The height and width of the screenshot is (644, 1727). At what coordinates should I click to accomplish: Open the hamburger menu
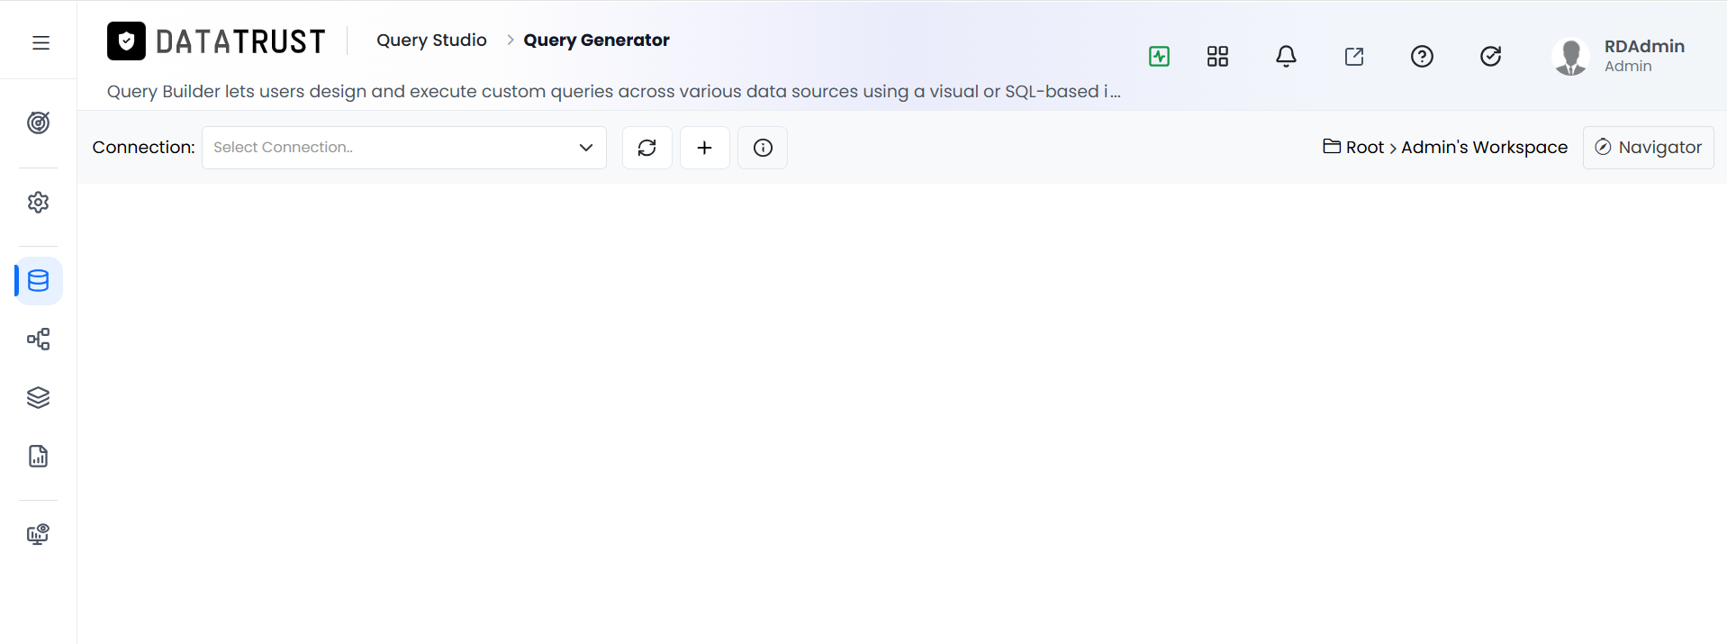[41, 42]
